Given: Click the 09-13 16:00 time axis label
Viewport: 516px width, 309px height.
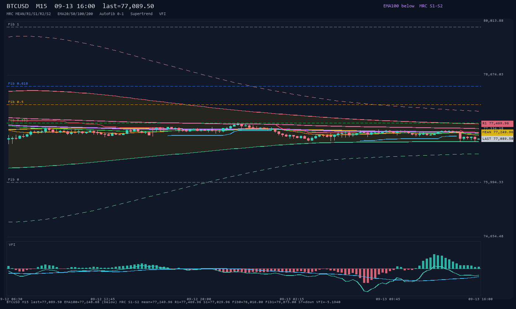Looking at the screenshot, I should (x=481, y=299).
